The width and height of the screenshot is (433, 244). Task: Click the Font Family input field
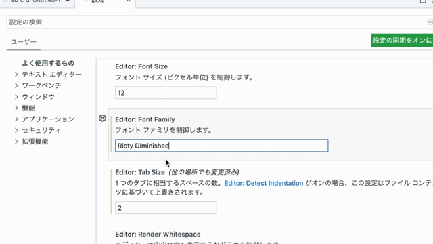(x=221, y=146)
